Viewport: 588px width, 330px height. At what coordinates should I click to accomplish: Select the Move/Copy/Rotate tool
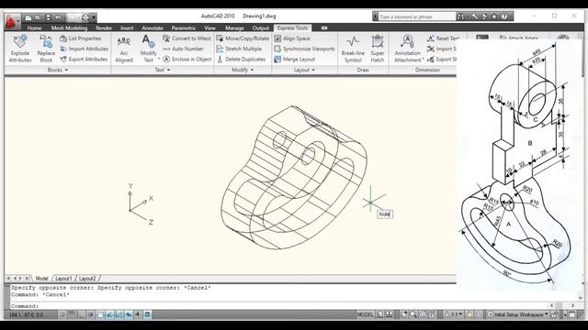pyautogui.click(x=243, y=38)
